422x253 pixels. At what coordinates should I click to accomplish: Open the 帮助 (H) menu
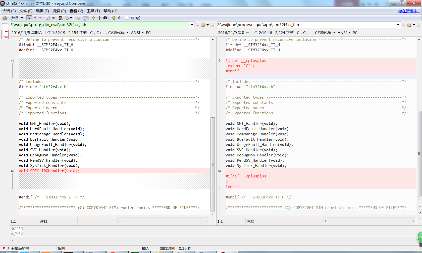[x=110, y=11]
